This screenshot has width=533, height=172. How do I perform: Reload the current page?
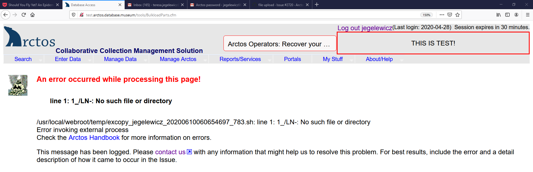24,15
